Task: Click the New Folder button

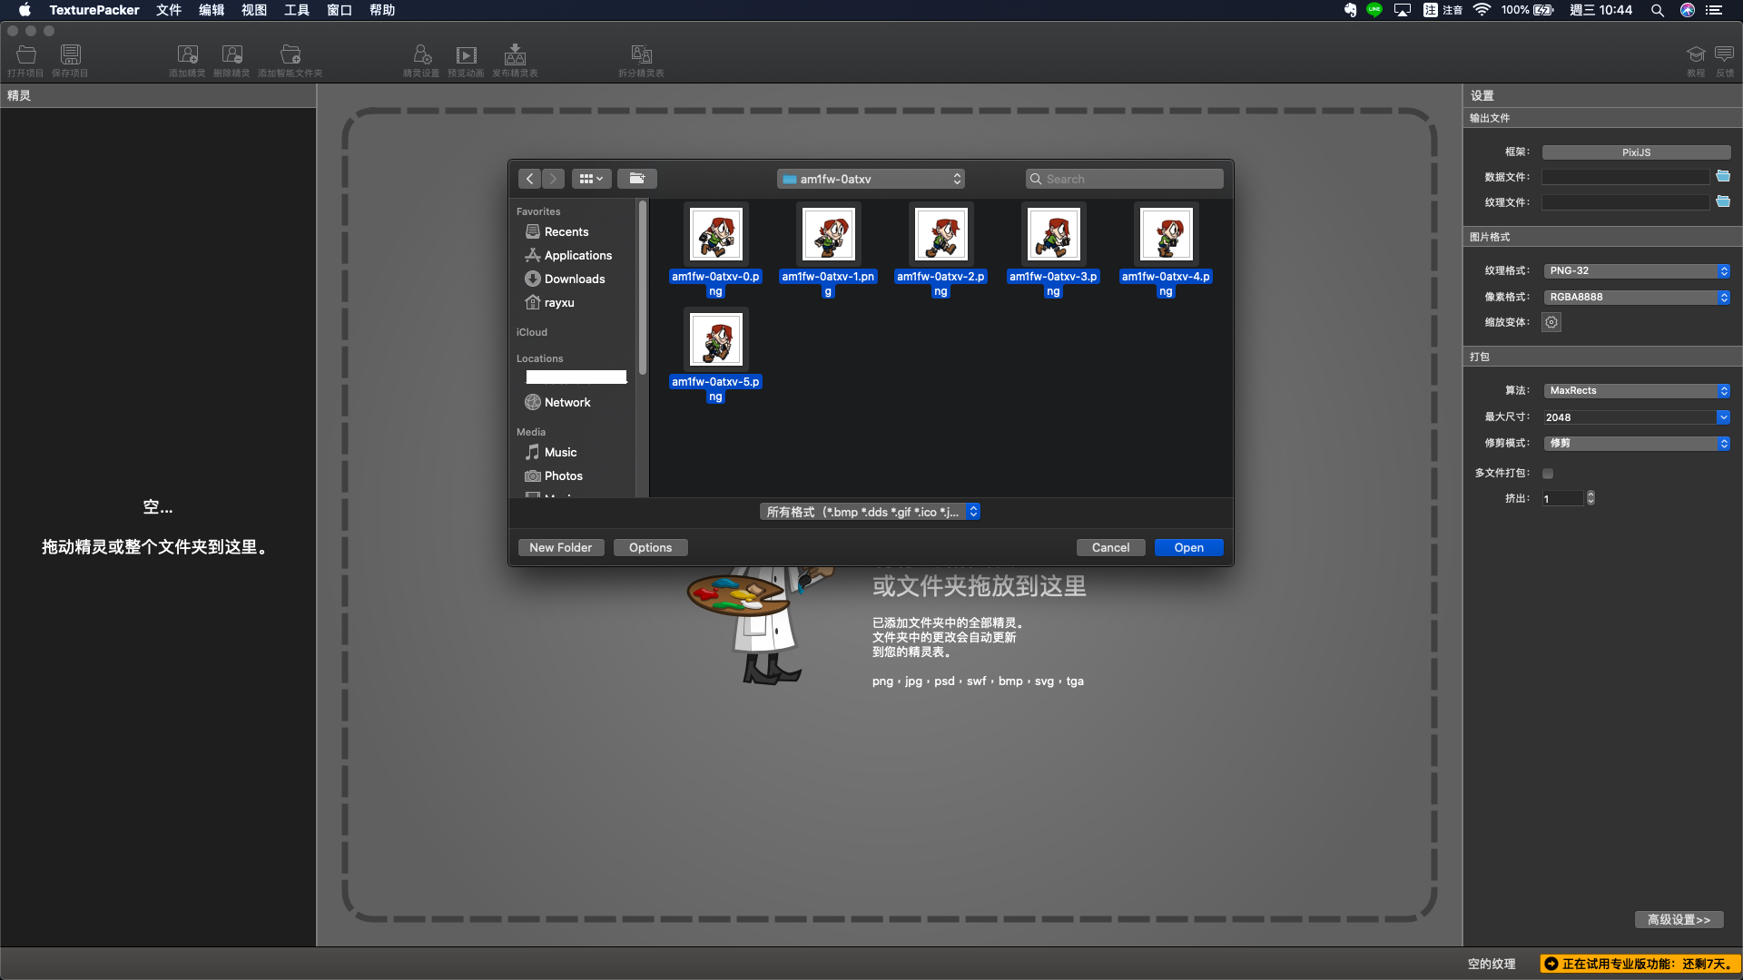Action: click(x=560, y=547)
